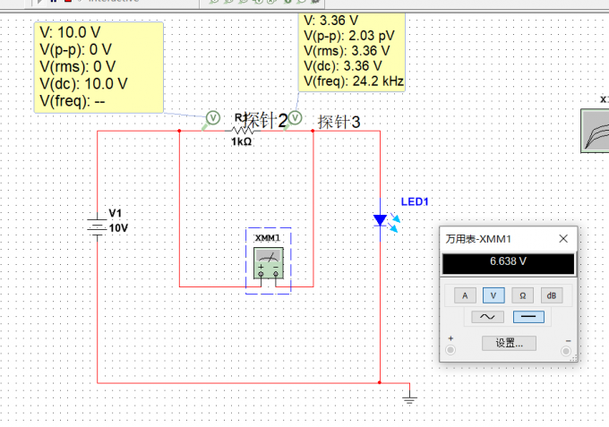Enable voltmeter V mode button
609x427 pixels.
[x=493, y=295]
